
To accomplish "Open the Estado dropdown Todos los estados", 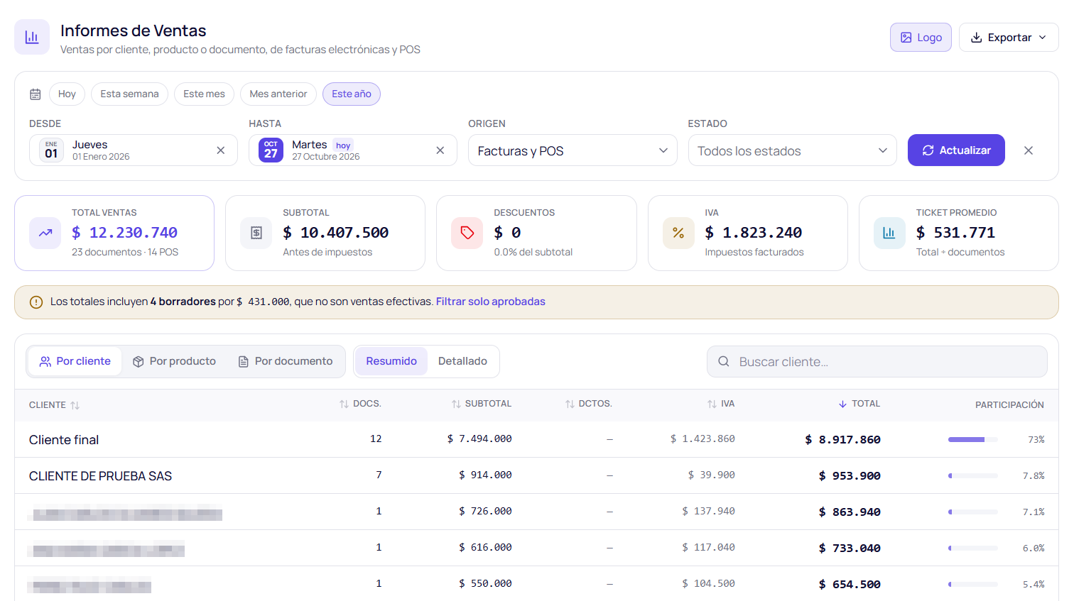I will coord(793,150).
